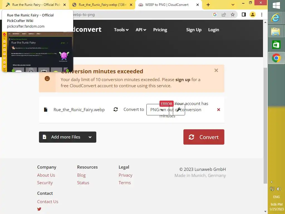This screenshot has height=214, width=285.
Task: Open the Pricing page
Action: pyautogui.click(x=160, y=30)
